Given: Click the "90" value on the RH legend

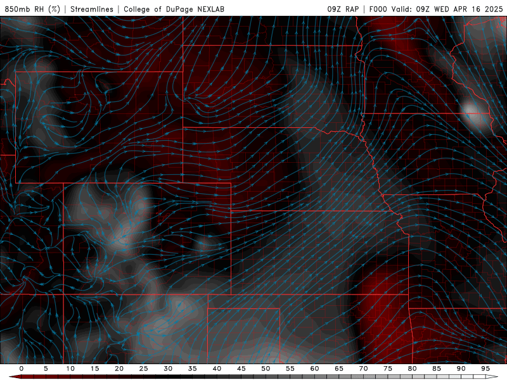Looking at the screenshot, I should point(461,369).
